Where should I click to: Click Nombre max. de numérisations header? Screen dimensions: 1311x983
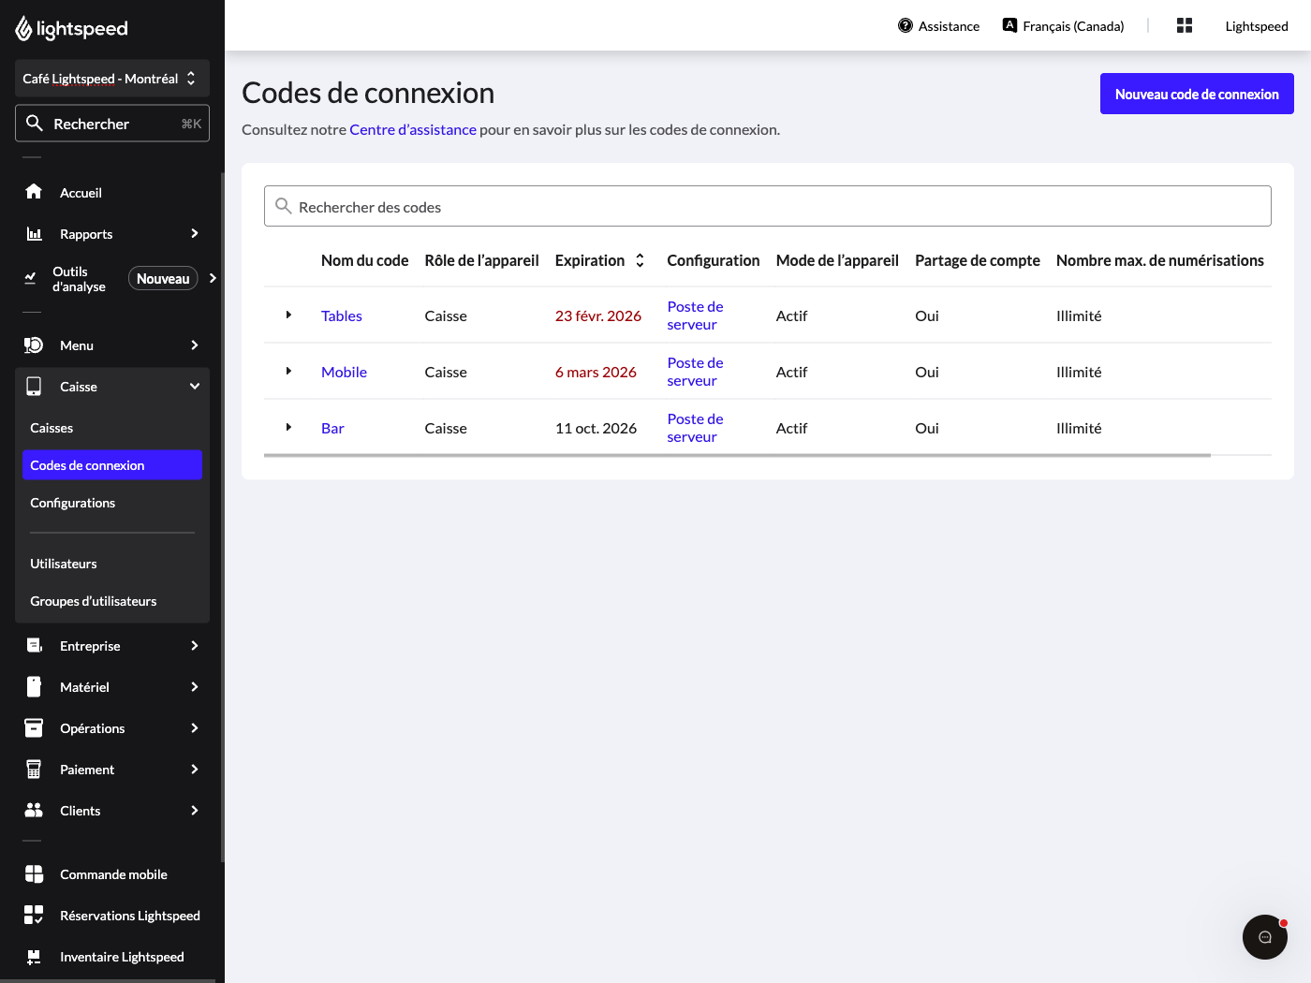pos(1159,260)
